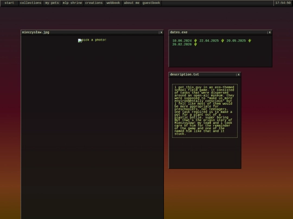
Task: Close the dates.exe window
Action: pos(270,32)
